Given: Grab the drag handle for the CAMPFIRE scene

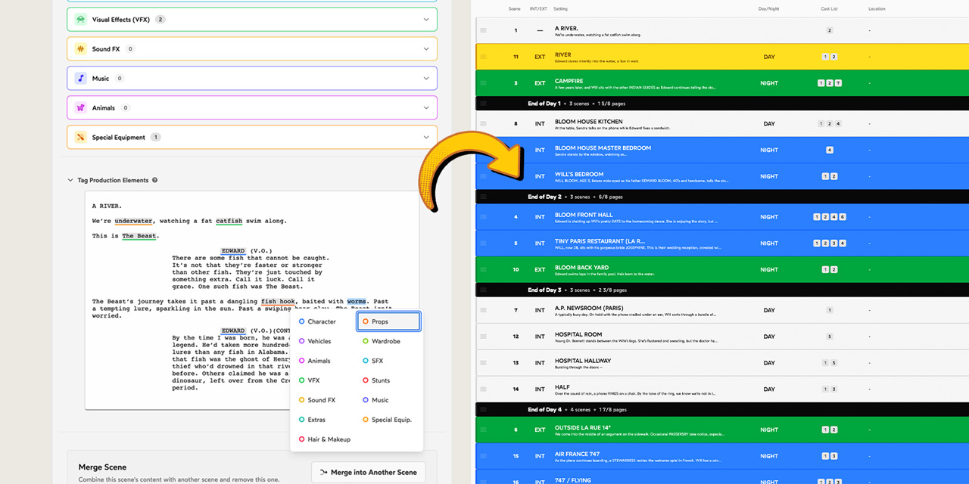Looking at the screenshot, I should [483, 83].
